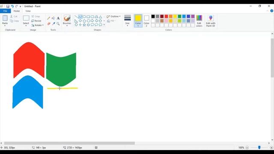Image resolution: width=274 pixels, height=154 pixels.
Task: Select the Fill with color bucket tool
Action: coord(53,18)
